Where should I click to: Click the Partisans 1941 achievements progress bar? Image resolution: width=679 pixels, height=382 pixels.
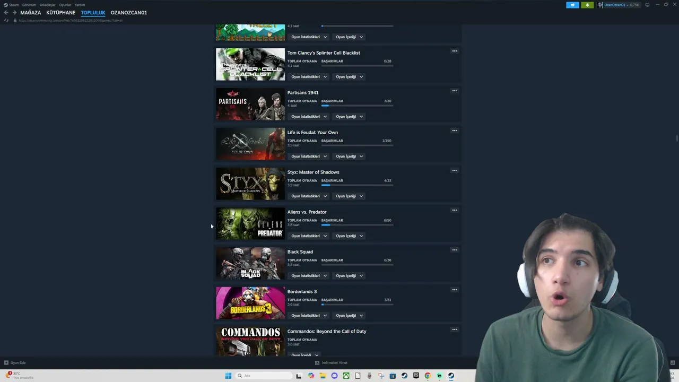[x=357, y=106]
